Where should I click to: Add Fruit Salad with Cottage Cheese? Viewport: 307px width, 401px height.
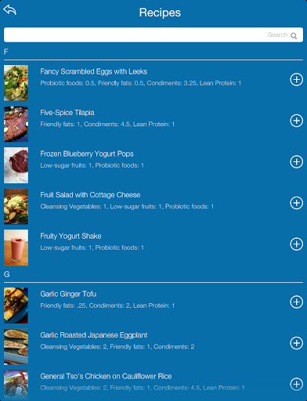click(x=296, y=203)
